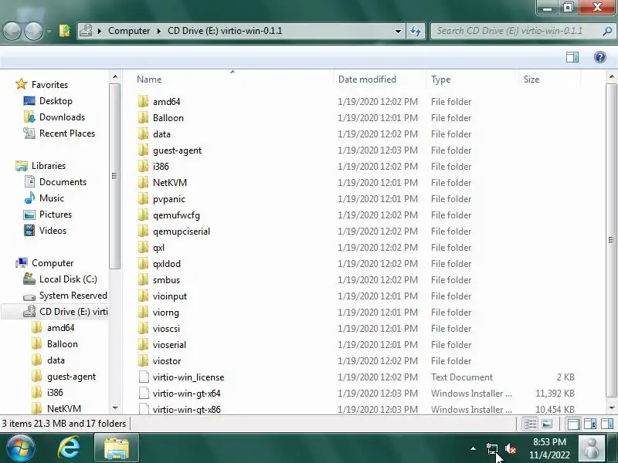This screenshot has height=463, width=618.
Task: Open Recent Places in navigation pane
Action: (67, 133)
